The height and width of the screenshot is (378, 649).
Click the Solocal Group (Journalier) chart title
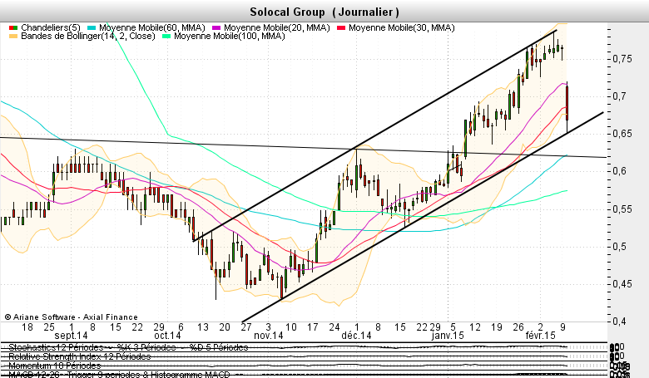(x=324, y=12)
